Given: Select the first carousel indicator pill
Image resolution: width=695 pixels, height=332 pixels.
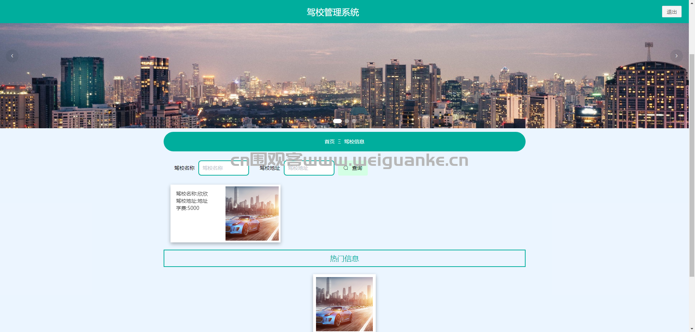Looking at the screenshot, I should pos(337,121).
